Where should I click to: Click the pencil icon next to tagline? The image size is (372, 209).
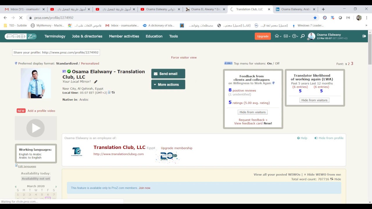pyautogui.click(x=96, y=82)
